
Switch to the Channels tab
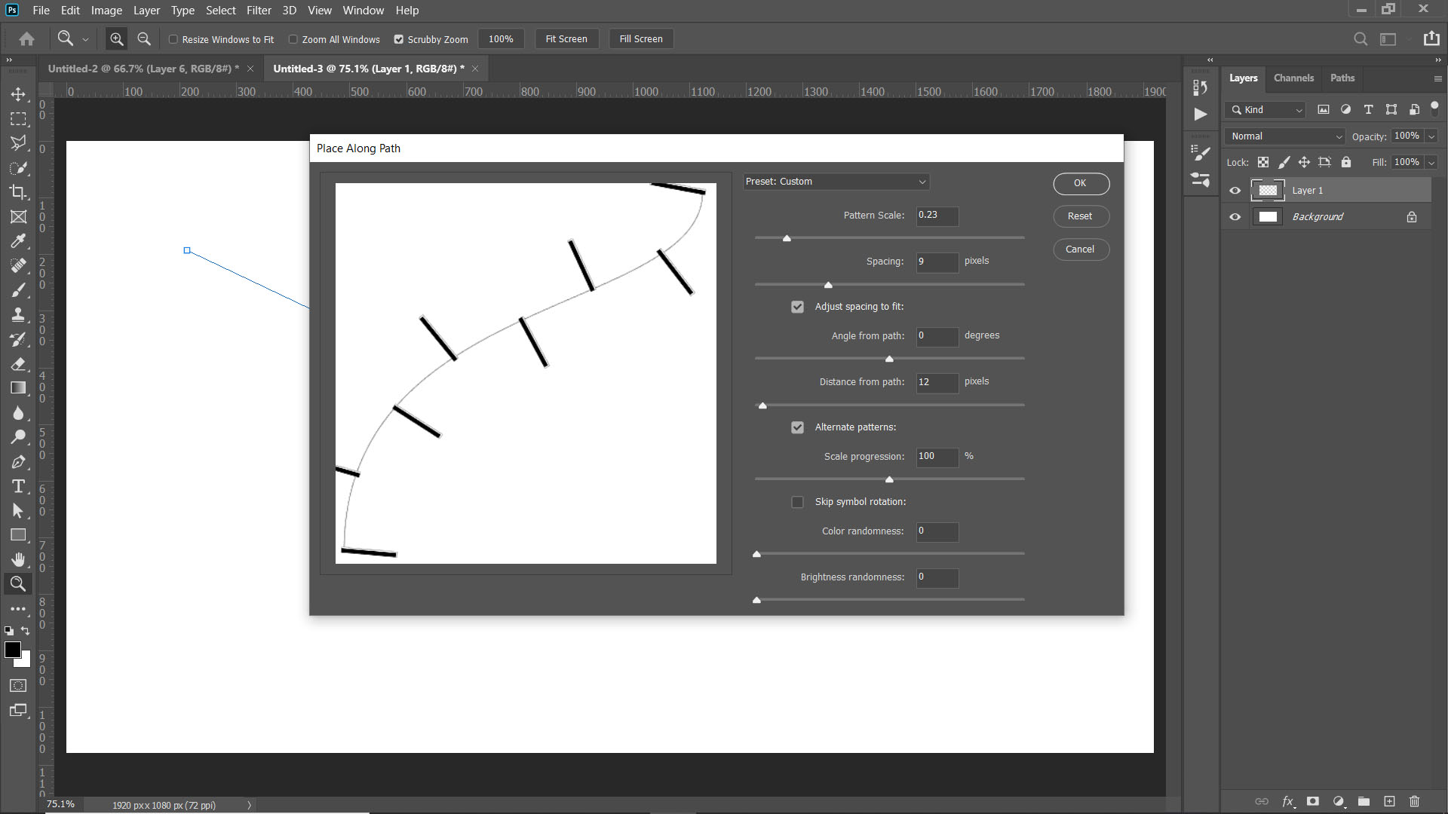coord(1293,78)
